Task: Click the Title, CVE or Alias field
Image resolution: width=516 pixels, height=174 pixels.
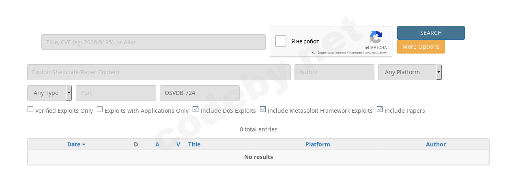Action: tap(153, 42)
